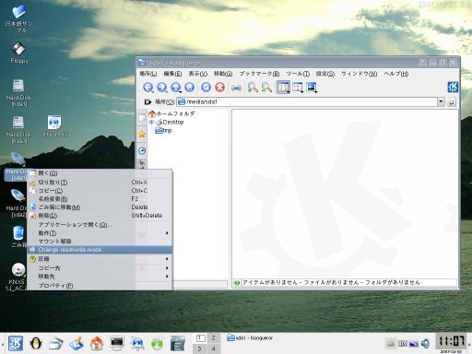Choose マウント解除 in the context menu
Screen dimensions: 472x354
click(100, 242)
